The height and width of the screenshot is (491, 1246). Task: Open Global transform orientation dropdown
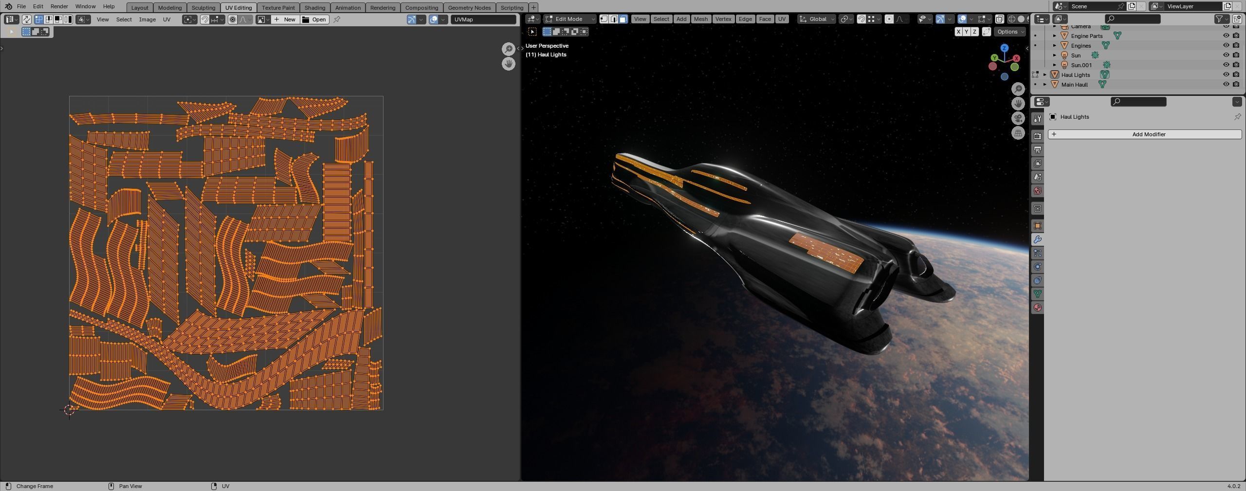(x=817, y=19)
